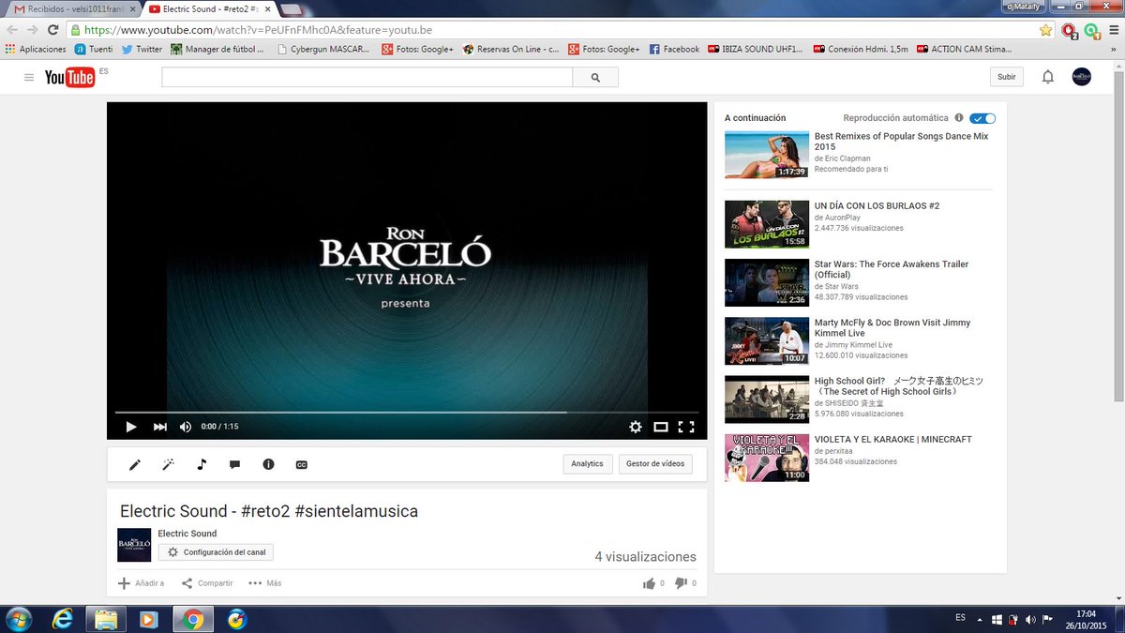Open the cards info icon
This screenshot has width=1125, height=633.
pos(268,464)
